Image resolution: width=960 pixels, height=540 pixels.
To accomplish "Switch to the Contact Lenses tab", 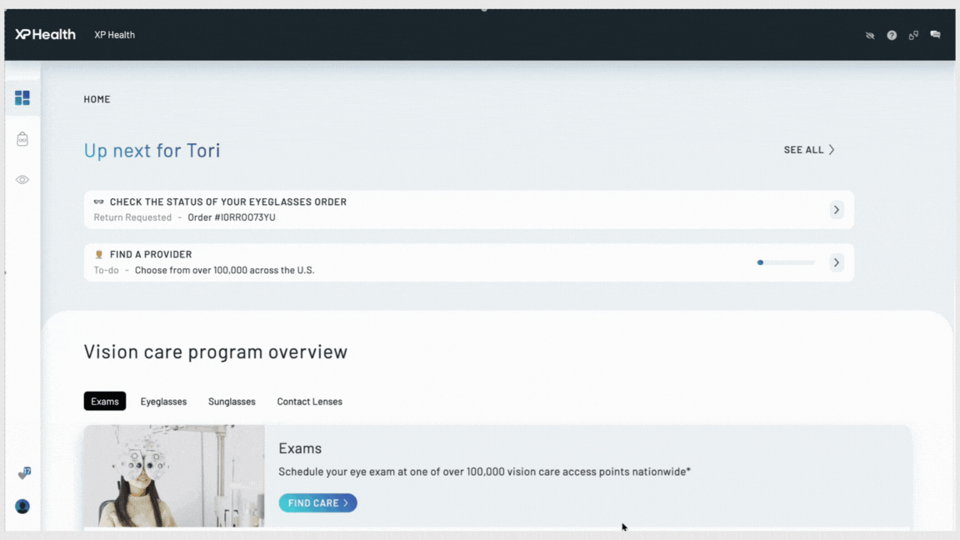I will [x=309, y=402].
